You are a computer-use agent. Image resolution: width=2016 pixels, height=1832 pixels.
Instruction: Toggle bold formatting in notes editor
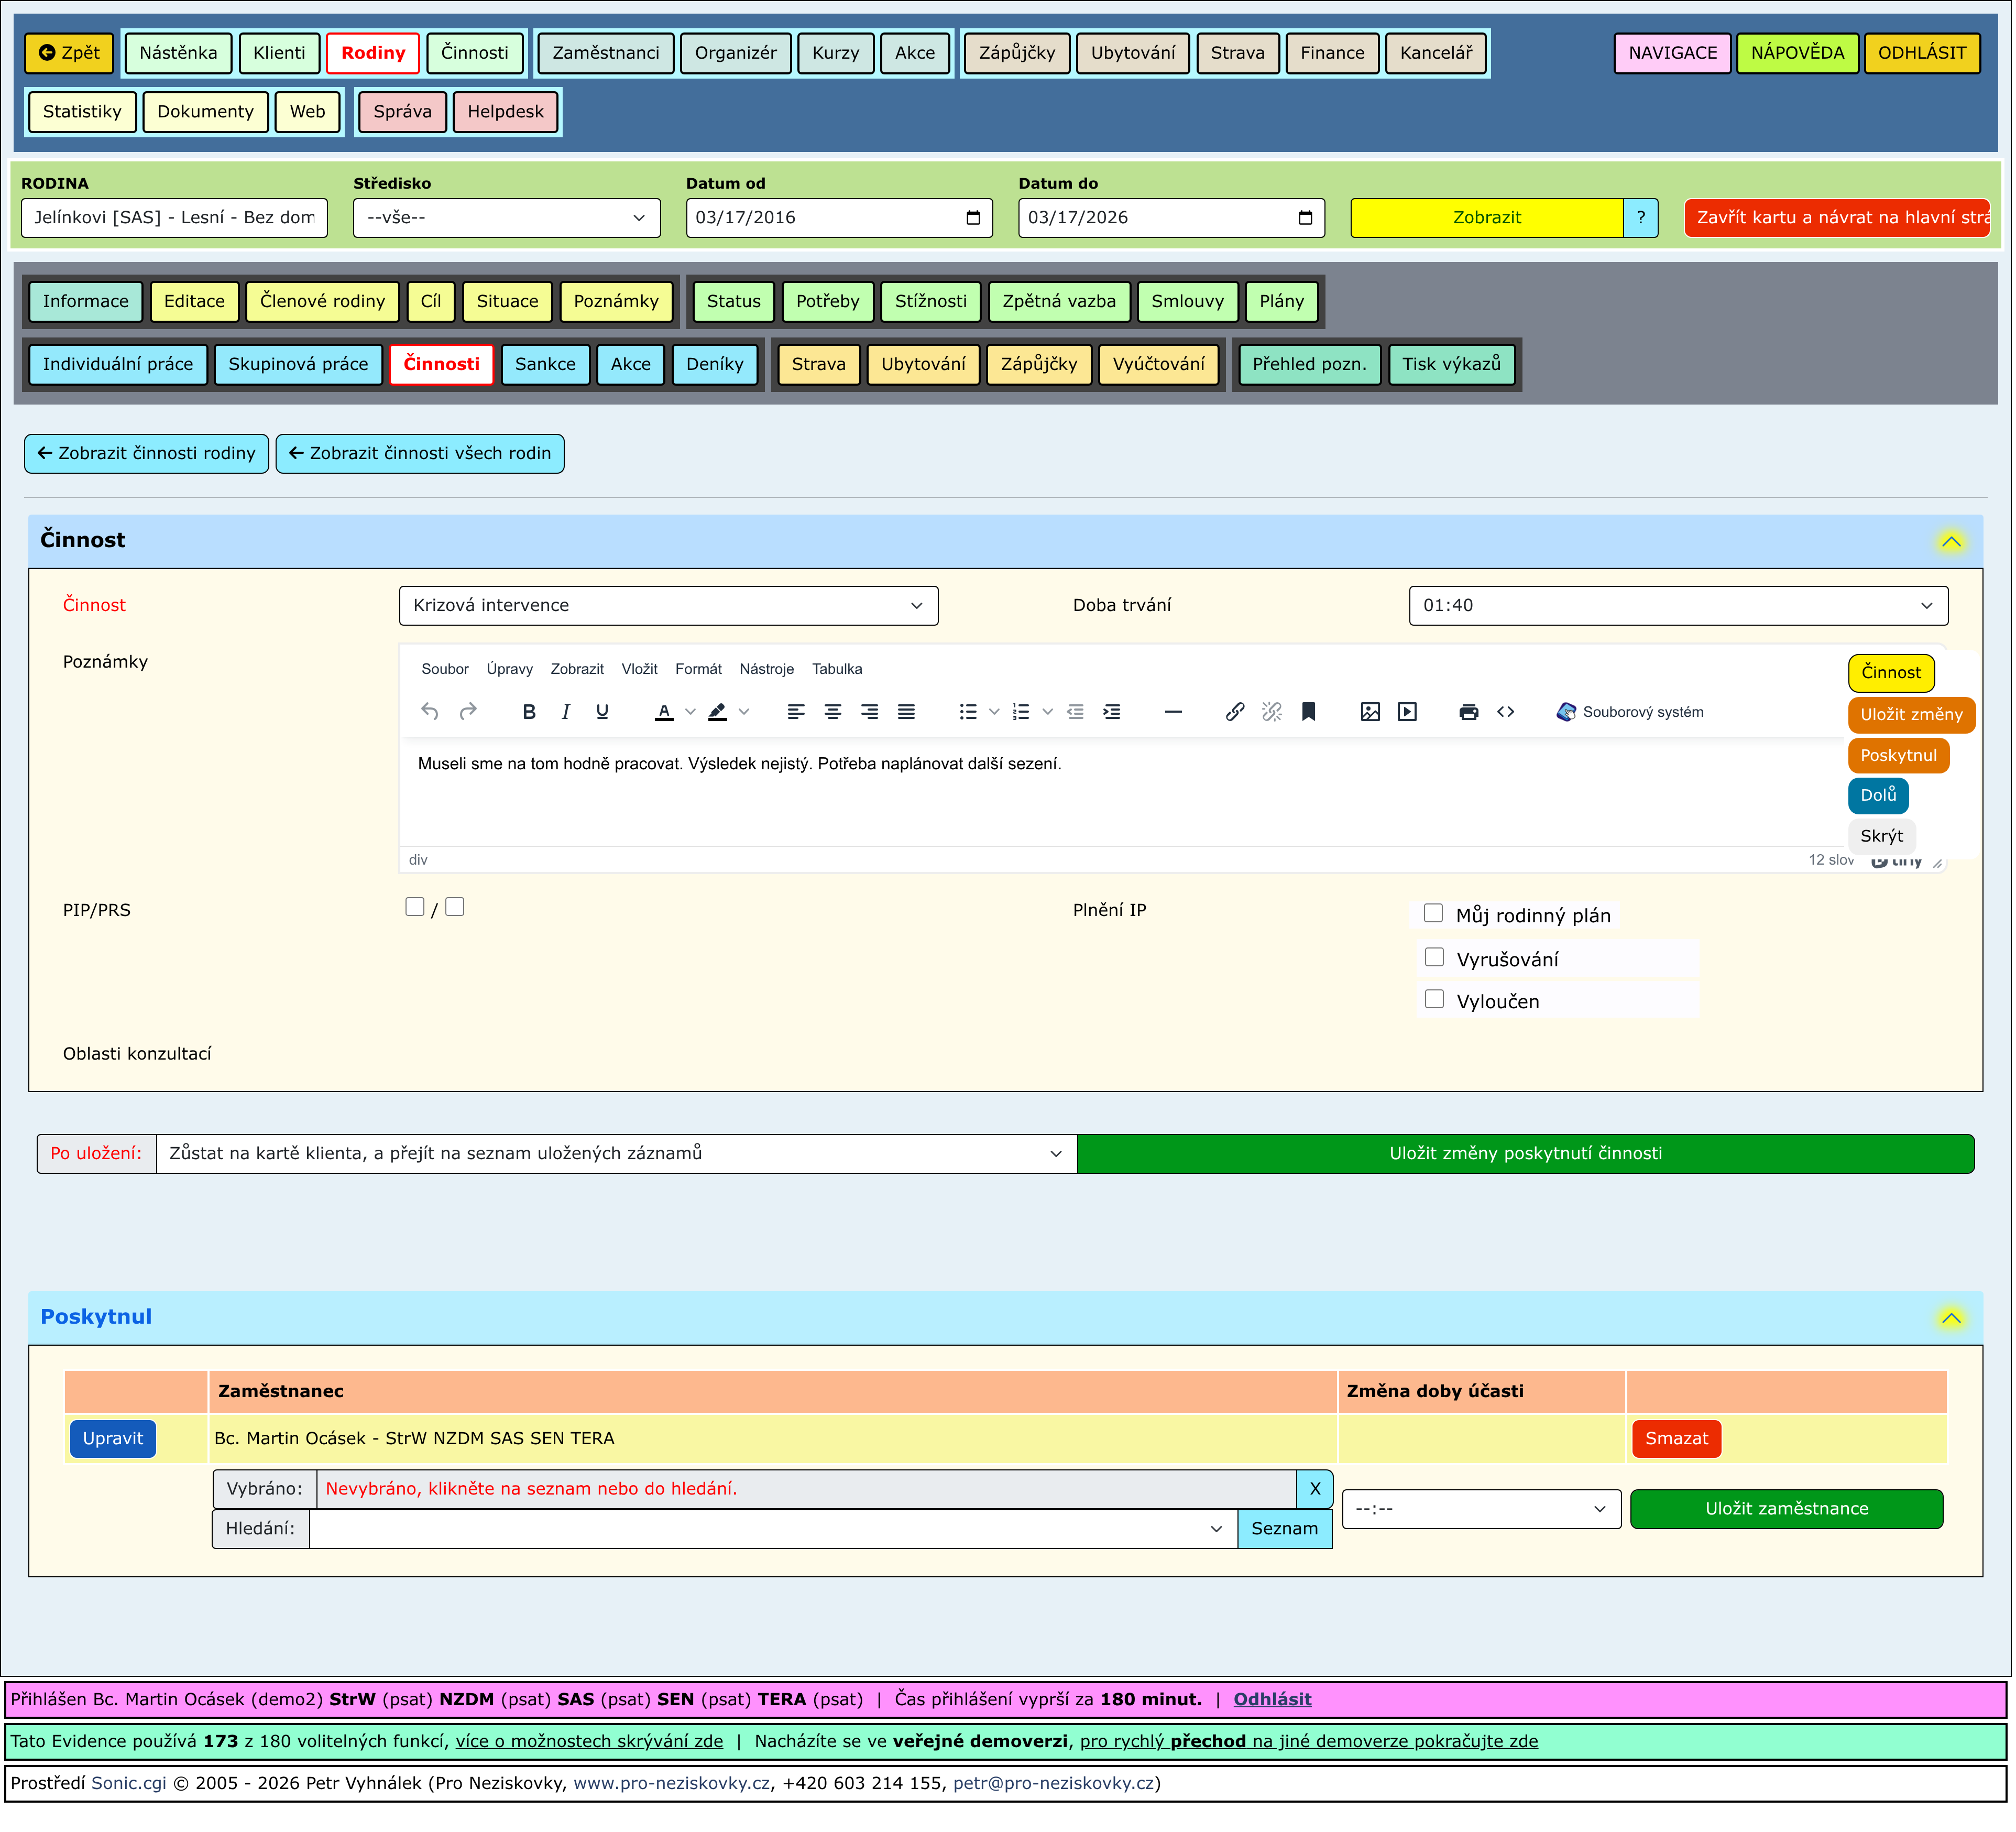pos(529,712)
